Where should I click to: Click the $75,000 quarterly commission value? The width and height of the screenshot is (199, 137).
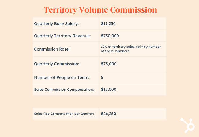click(x=108, y=64)
